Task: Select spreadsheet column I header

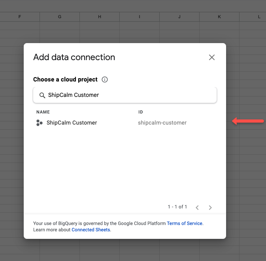Action: click(x=140, y=17)
